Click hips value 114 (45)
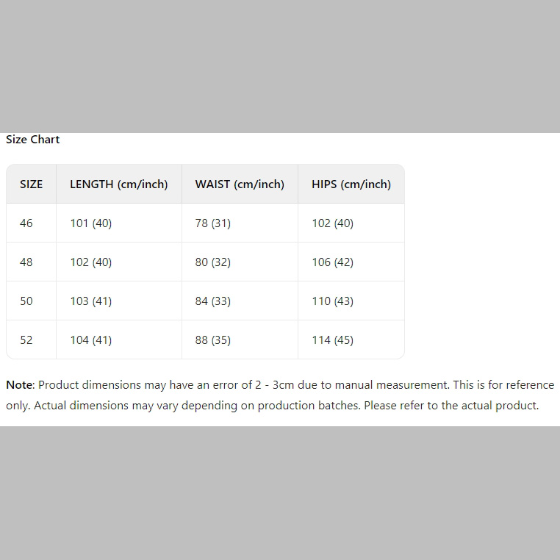This screenshot has height=560, width=560. coord(333,340)
